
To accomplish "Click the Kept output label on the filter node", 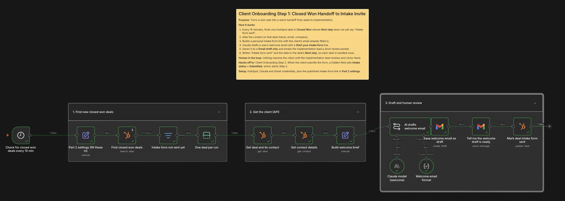I will click(182, 135).
